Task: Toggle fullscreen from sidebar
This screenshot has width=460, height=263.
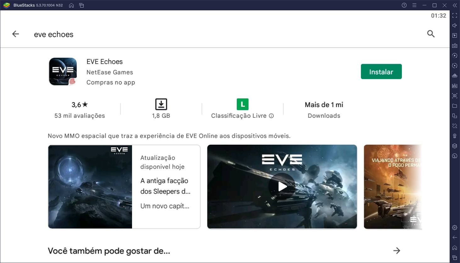Action: point(455,15)
